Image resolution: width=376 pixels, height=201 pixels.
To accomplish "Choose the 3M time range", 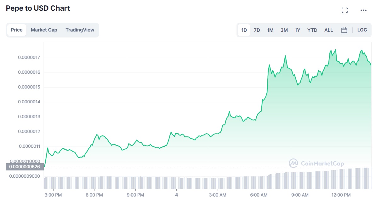I will [x=284, y=30].
